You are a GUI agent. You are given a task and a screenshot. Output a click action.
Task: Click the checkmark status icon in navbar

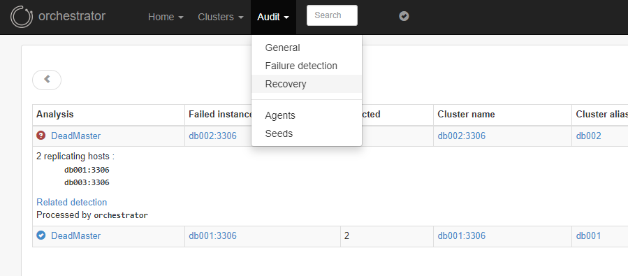pyautogui.click(x=404, y=16)
